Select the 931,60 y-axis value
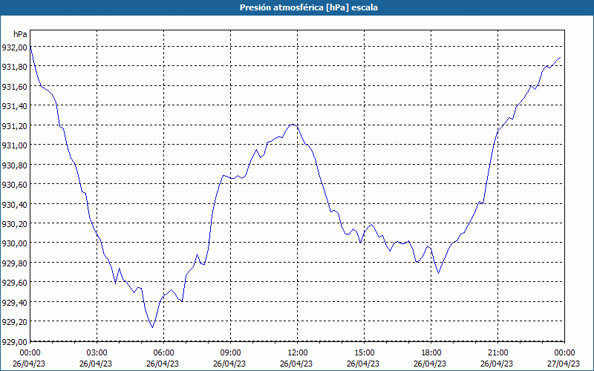Screen dimensions: 594x371 coord(14,87)
